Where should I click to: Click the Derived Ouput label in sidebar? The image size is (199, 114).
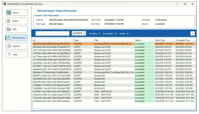point(19,38)
